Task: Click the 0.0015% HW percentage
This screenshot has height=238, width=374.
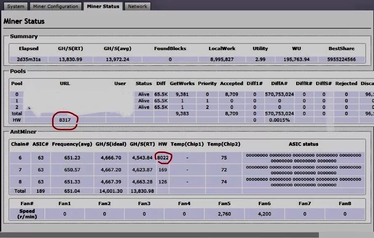Action: (279, 120)
